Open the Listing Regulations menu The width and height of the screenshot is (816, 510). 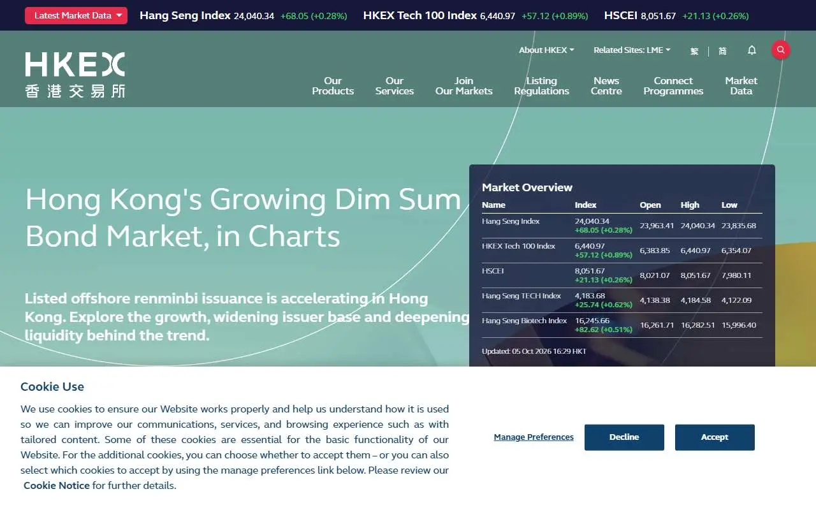[x=541, y=86]
